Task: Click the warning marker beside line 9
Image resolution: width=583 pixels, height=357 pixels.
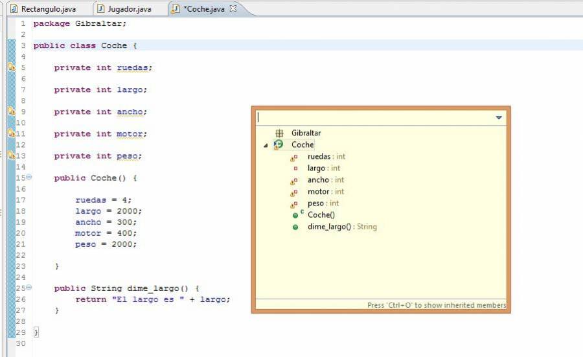Action: coord(11,111)
